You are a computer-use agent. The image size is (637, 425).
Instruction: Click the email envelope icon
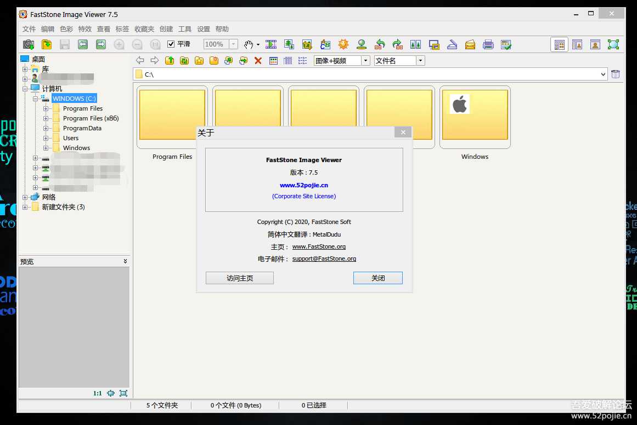470,44
